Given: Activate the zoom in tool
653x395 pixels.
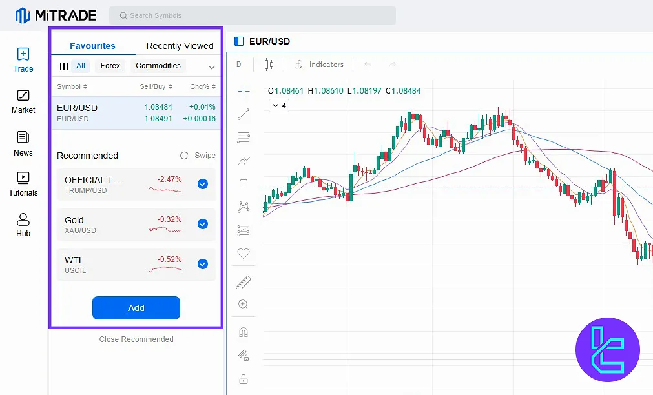Looking at the screenshot, I should (244, 305).
